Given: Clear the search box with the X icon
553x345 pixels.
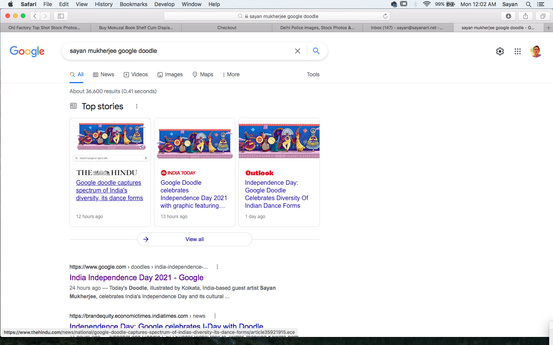Looking at the screenshot, I should click(297, 51).
